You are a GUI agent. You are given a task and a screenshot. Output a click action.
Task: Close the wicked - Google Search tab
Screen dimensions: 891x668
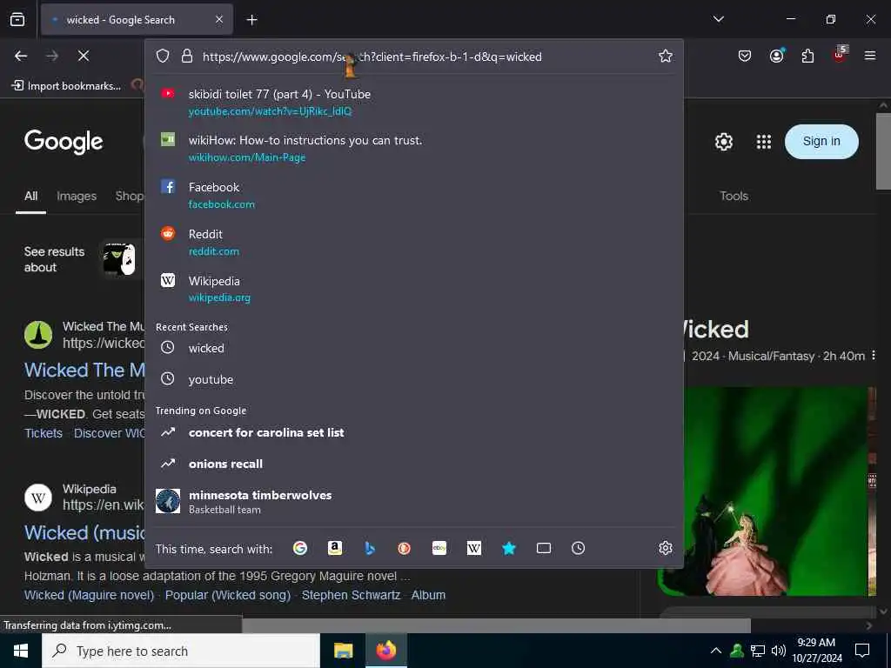(x=219, y=20)
